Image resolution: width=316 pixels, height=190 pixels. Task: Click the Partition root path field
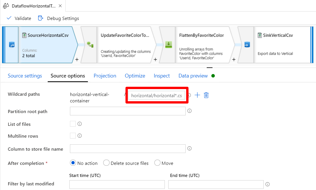(127, 111)
